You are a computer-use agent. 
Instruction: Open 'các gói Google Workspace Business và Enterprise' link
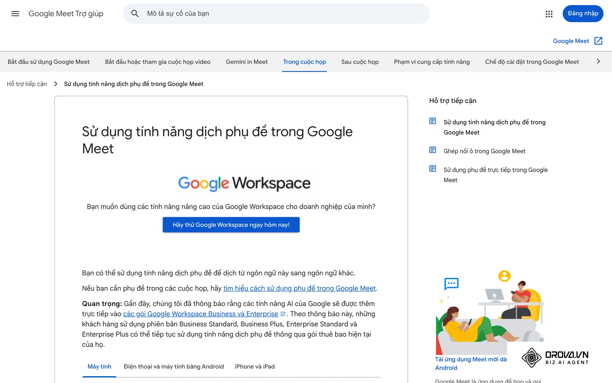tap(200, 314)
